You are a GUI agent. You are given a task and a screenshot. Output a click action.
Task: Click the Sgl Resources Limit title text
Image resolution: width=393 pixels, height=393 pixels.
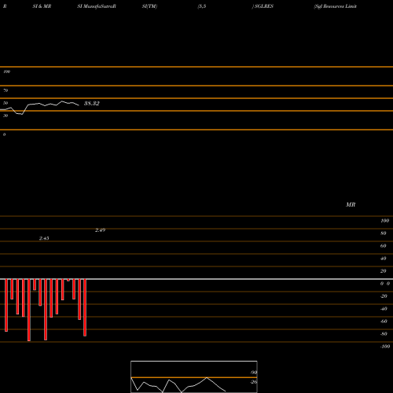click(336, 6)
